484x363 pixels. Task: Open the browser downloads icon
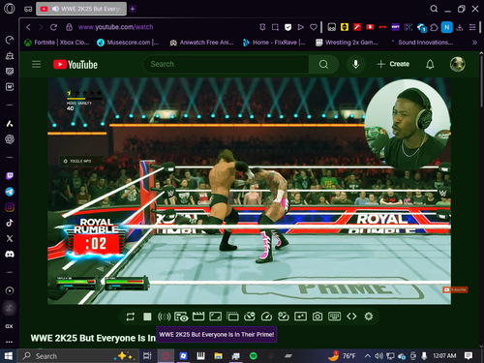(460, 27)
